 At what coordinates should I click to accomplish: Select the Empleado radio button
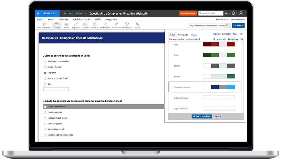45,73
